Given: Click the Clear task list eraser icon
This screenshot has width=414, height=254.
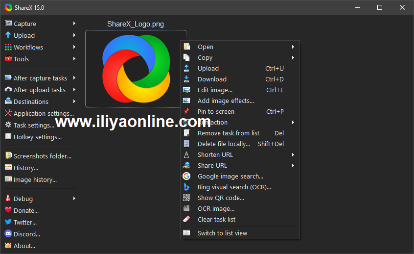Looking at the screenshot, I should (186, 219).
